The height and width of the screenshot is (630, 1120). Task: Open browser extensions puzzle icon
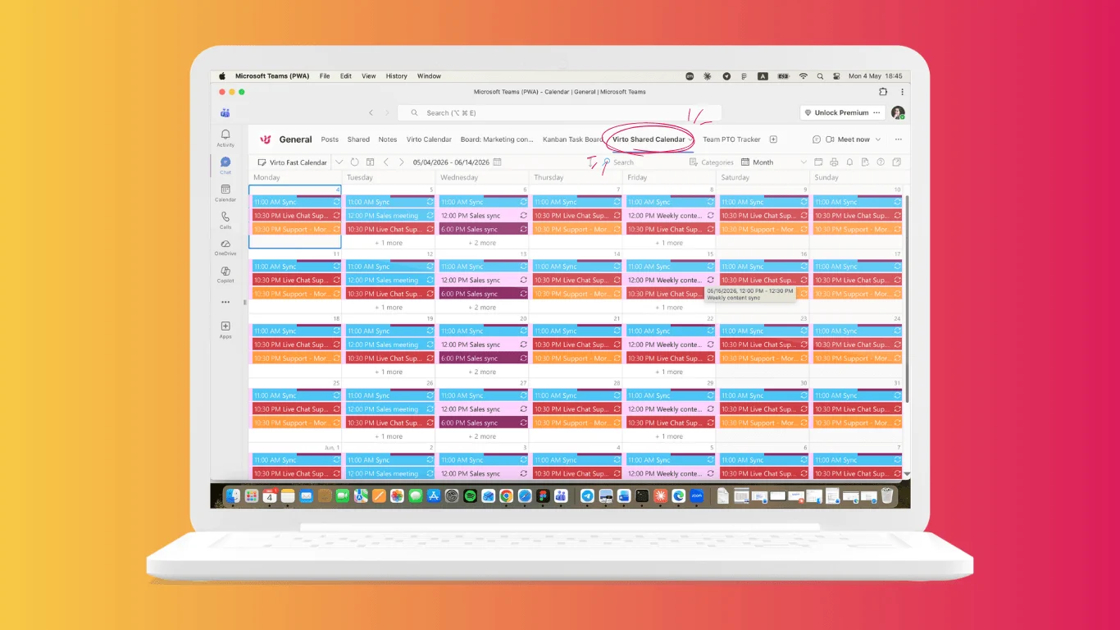click(883, 92)
